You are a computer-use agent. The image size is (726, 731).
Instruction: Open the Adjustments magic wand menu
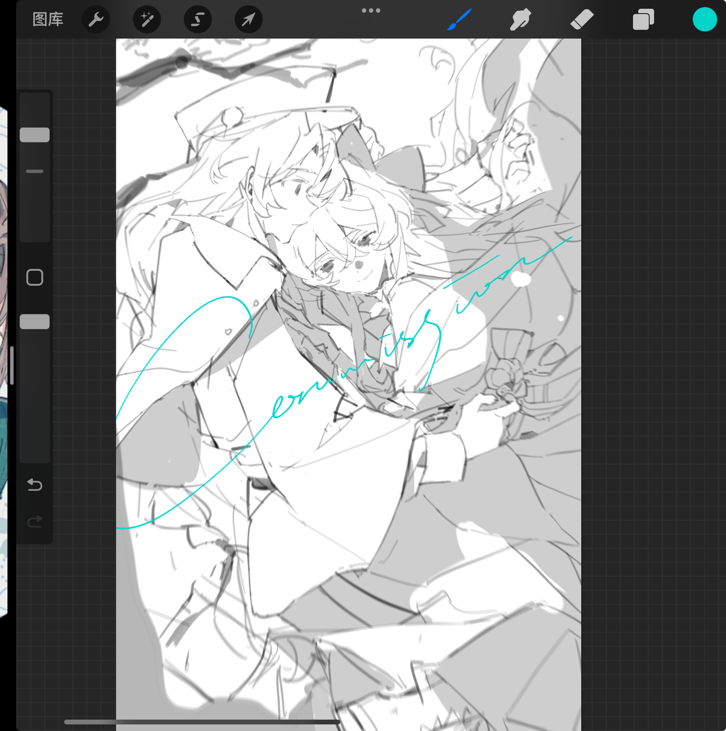pyautogui.click(x=147, y=19)
